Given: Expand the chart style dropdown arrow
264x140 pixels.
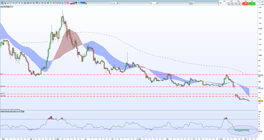Looking at the screenshot, I should [194, 3].
